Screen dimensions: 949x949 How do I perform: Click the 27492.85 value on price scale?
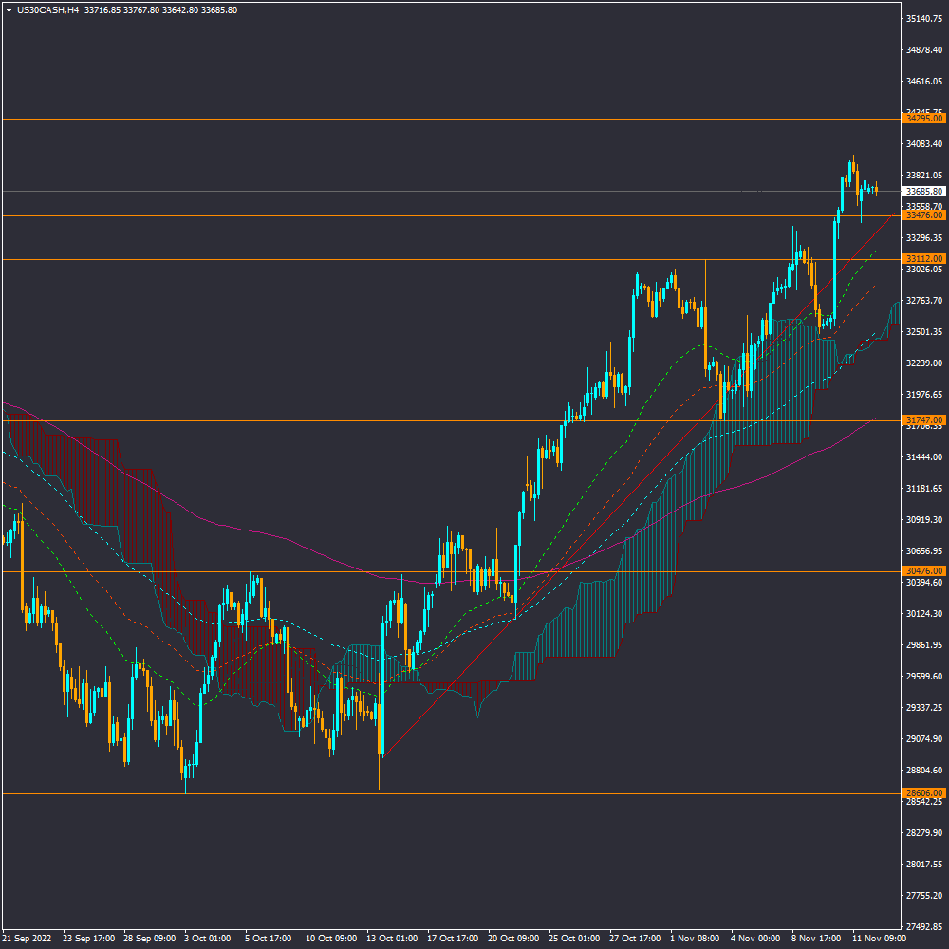pos(923,927)
